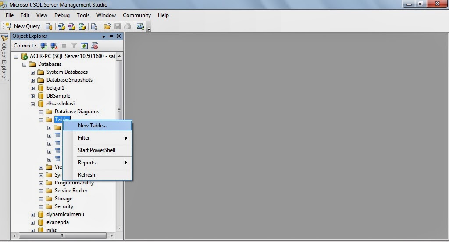The height and width of the screenshot is (242, 449).
Task: Click the New Query toolbar button
Action: [23, 26]
